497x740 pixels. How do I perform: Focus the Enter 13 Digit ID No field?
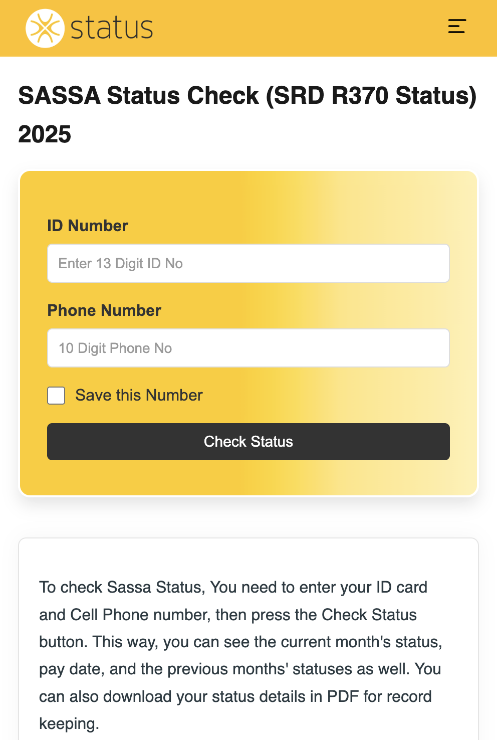click(248, 263)
